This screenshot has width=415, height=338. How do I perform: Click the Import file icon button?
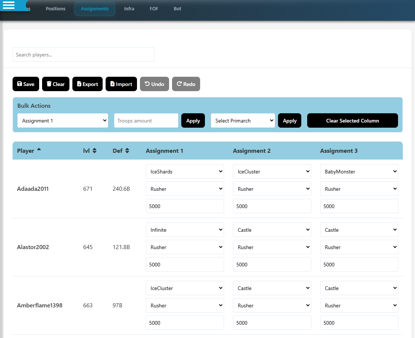tap(121, 84)
